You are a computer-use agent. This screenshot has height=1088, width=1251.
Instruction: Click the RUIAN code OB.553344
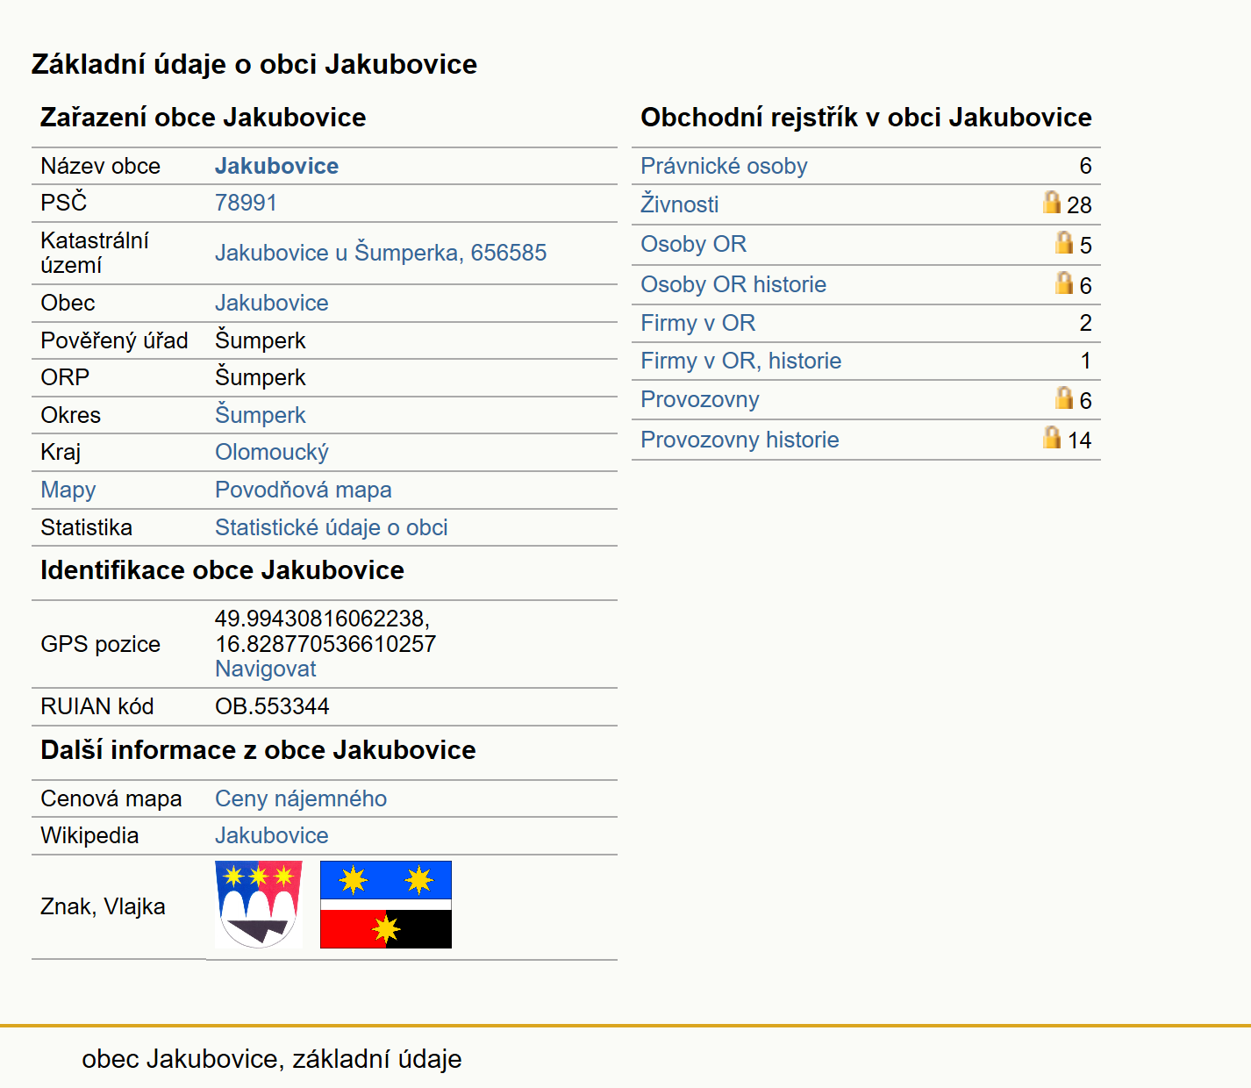(x=272, y=706)
